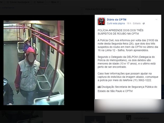Click the globe public-privacy icon
The image size is (164, 123).
[144, 24]
